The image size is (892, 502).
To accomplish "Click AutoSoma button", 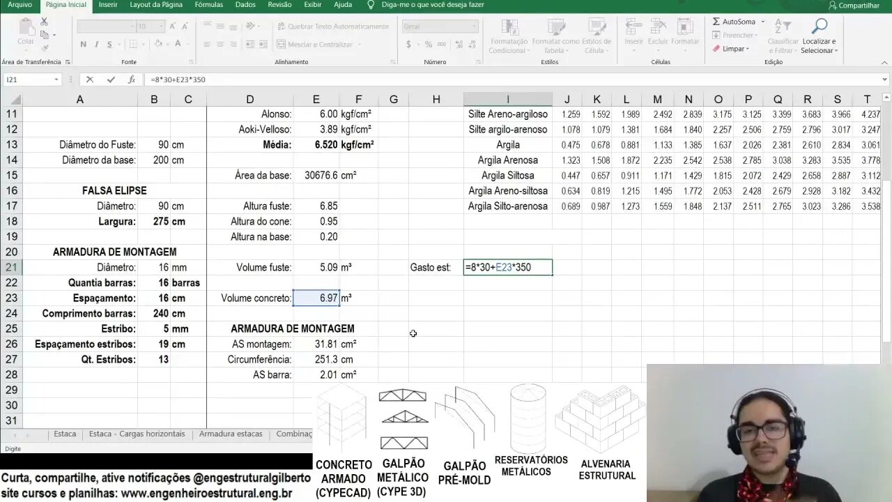I will [x=734, y=22].
